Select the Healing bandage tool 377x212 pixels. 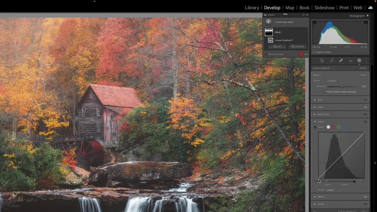click(x=341, y=61)
